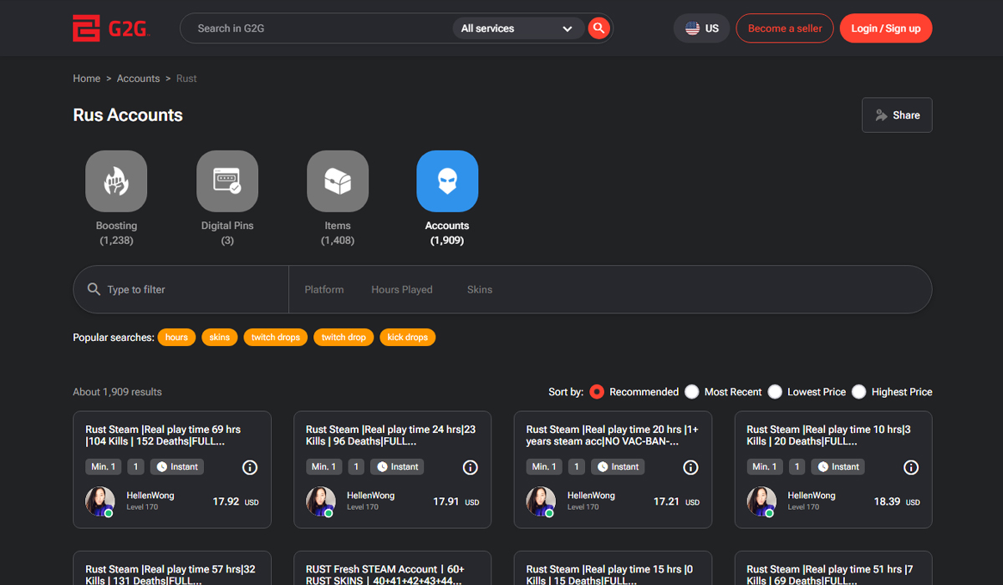Click the Login / Sign up button
The width and height of the screenshot is (1003, 585).
tap(886, 28)
